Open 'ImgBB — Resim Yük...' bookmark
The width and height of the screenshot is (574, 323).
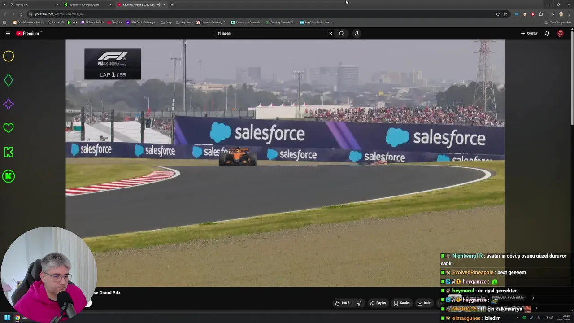pyautogui.click(x=315, y=22)
